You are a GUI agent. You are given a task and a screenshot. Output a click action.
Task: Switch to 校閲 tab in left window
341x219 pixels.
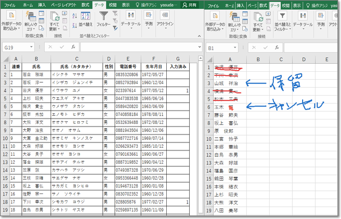coord(112,5)
